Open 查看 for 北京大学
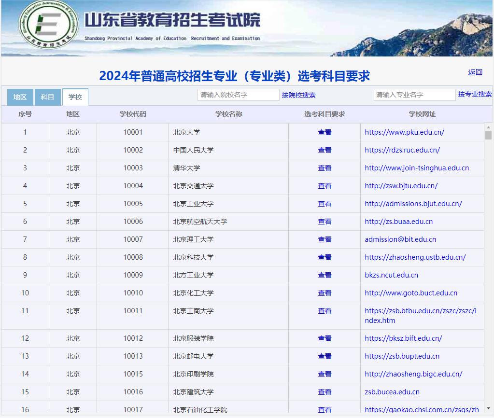The image size is (494, 418). point(325,132)
